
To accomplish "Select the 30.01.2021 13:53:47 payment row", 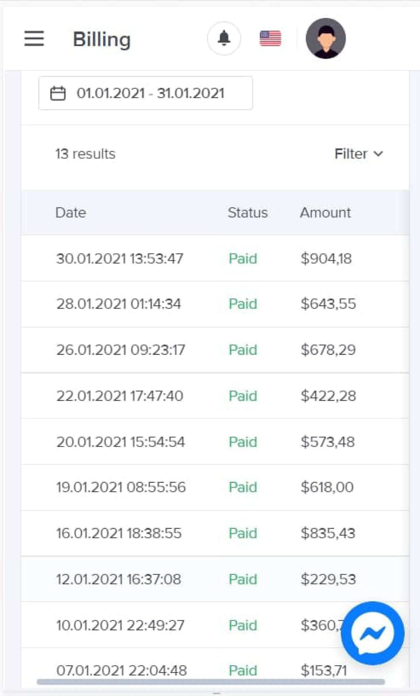I will point(215,258).
